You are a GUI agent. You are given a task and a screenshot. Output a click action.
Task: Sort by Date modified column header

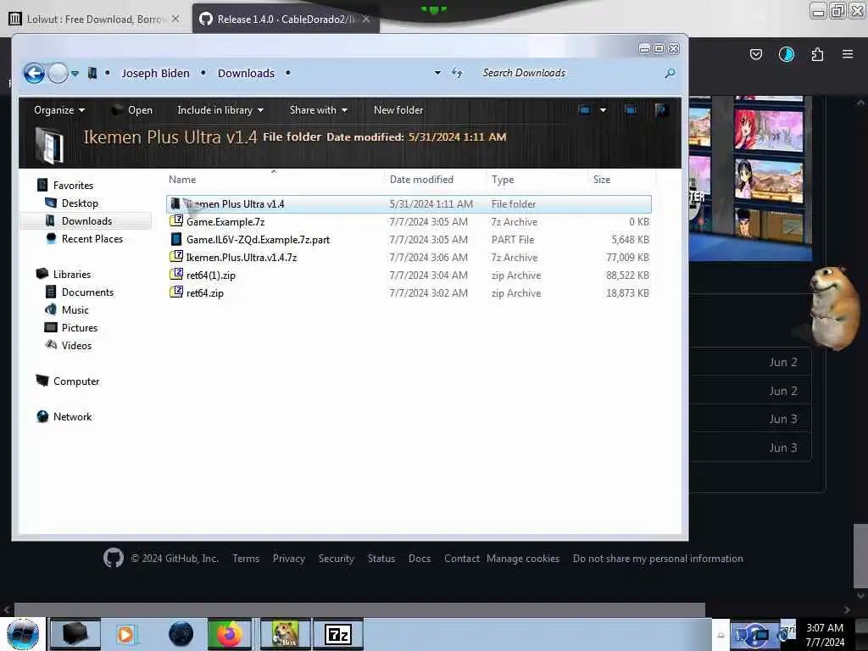pyautogui.click(x=436, y=180)
